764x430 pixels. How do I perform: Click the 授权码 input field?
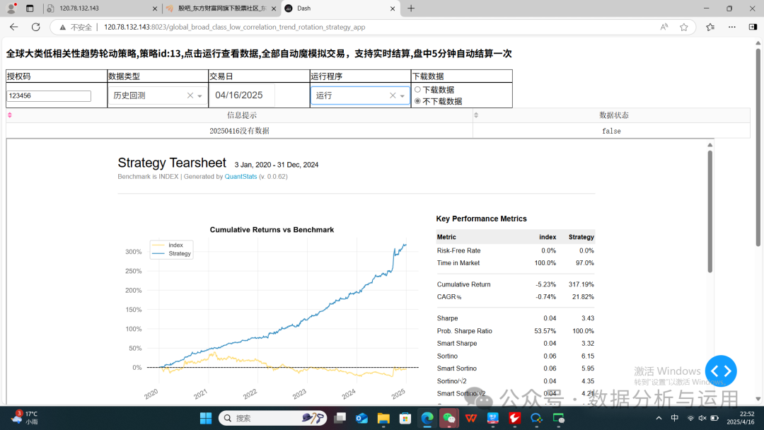coord(49,95)
